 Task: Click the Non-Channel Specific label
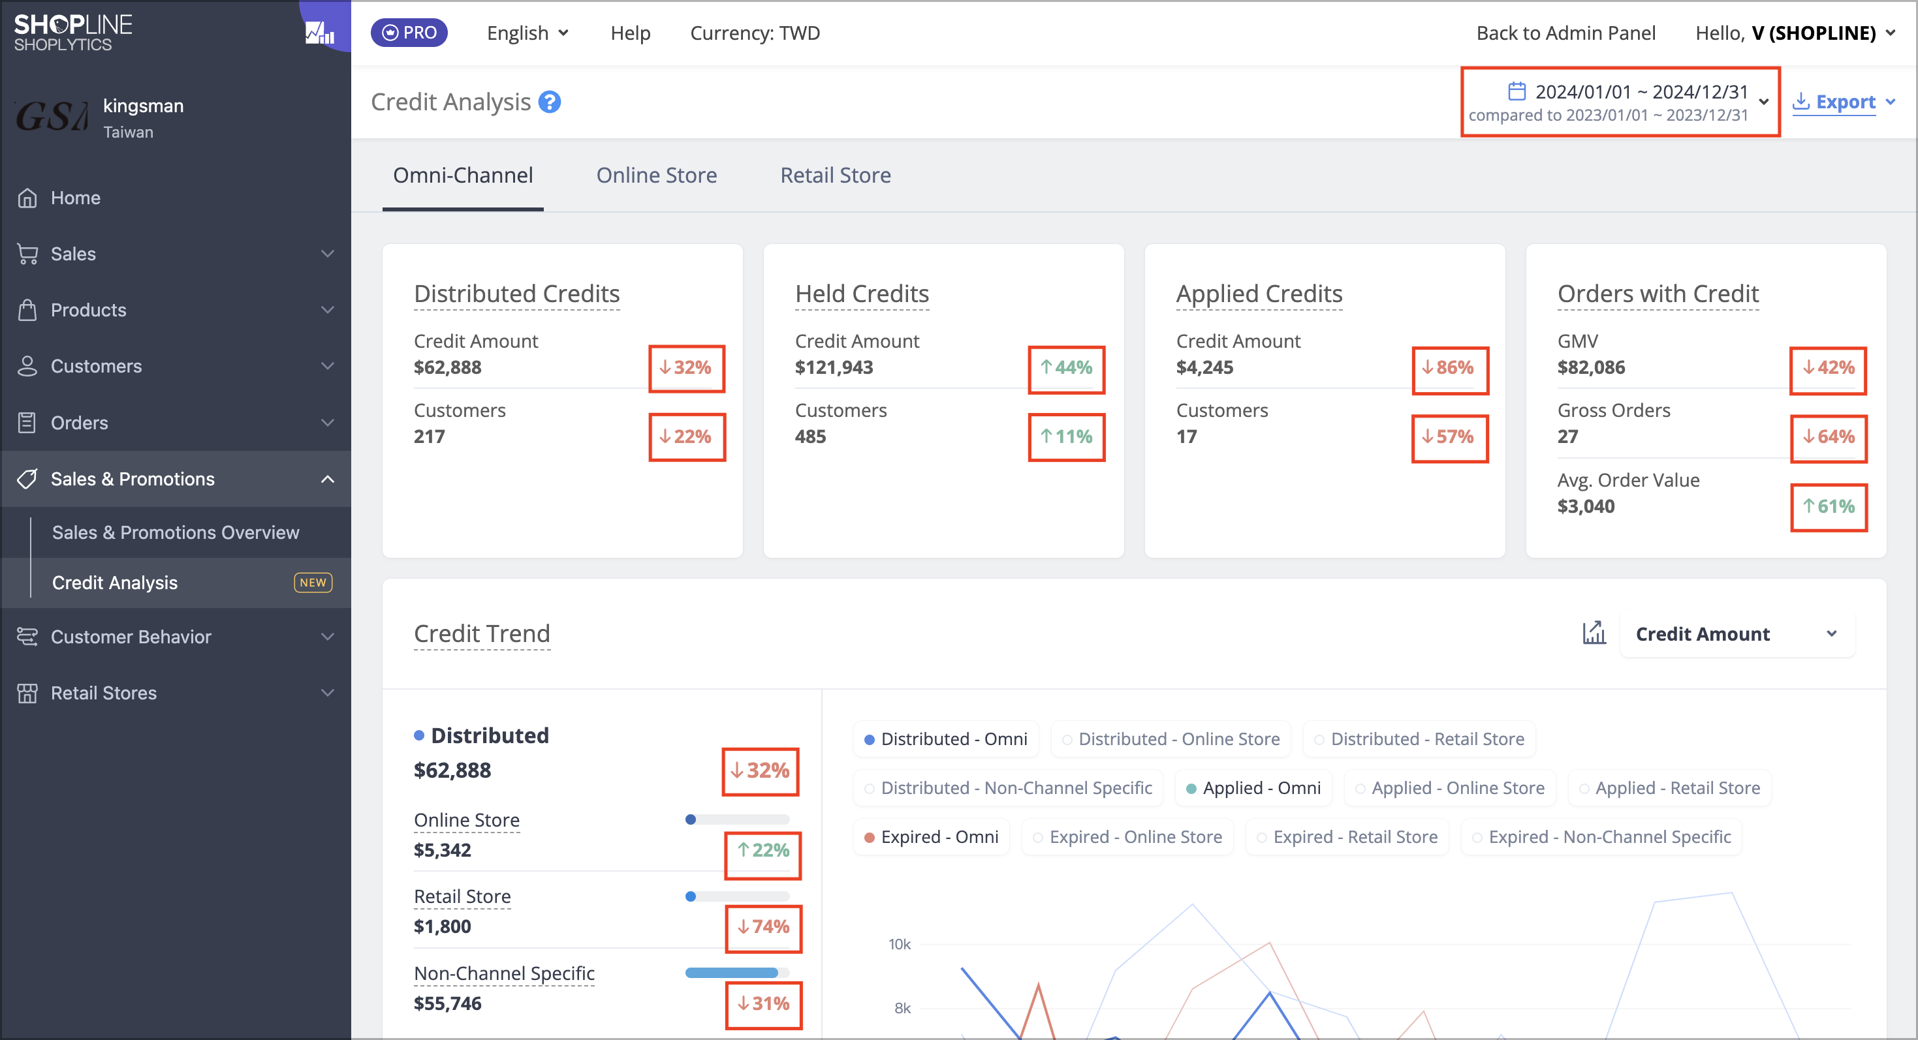click(x=504, y=973)
